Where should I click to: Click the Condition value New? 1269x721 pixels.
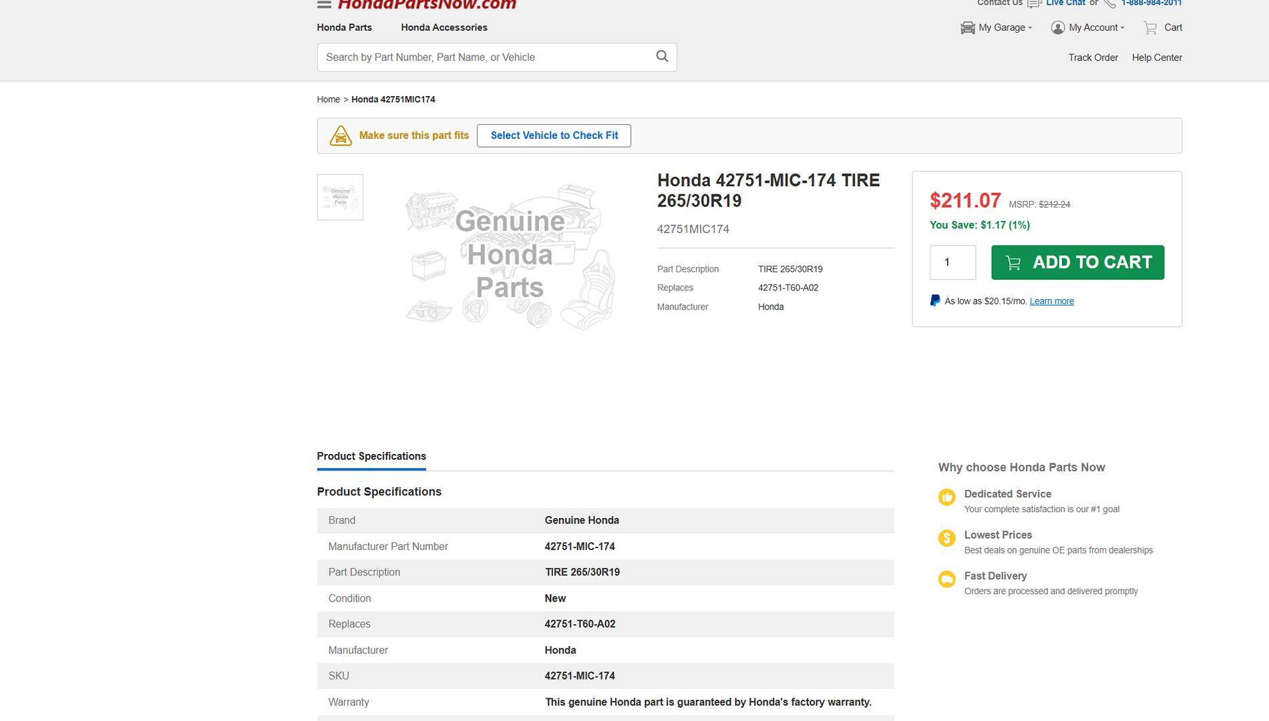coord(555,598)
